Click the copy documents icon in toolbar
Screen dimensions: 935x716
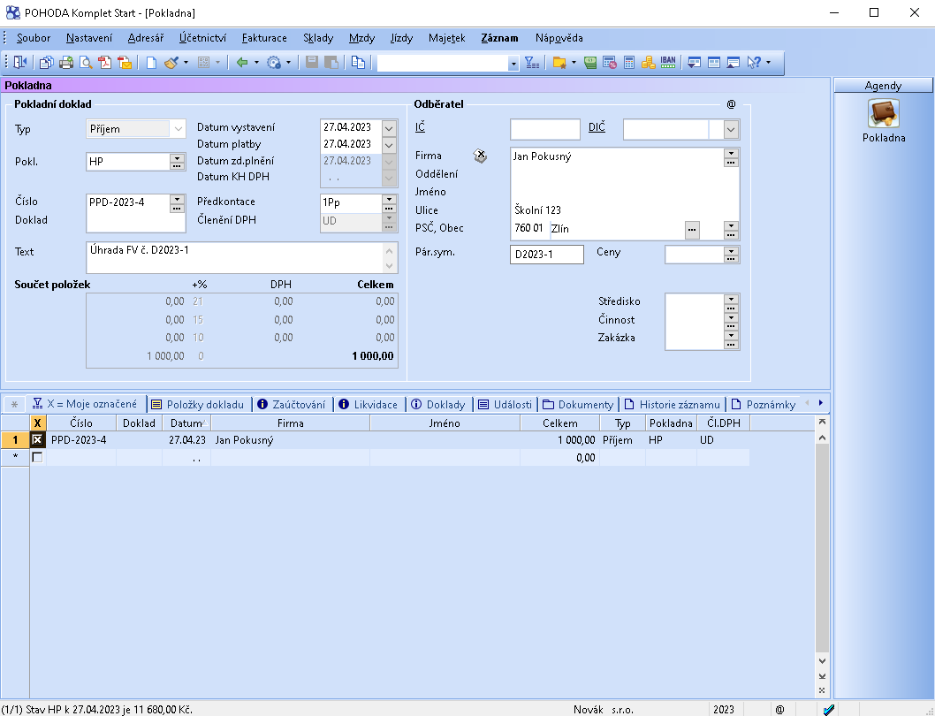click(47, 62)
